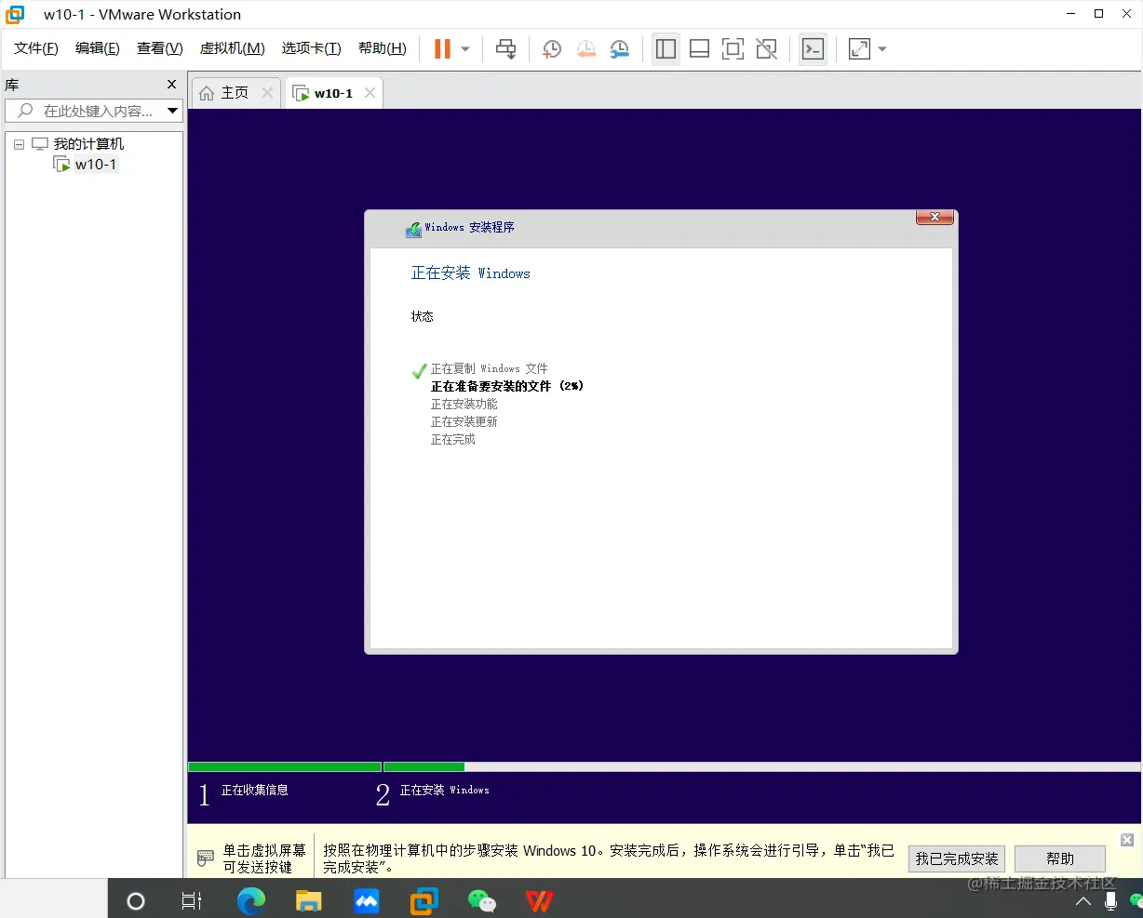
Task: Open WPS Office from the taskbar
Action: point(539,900)
